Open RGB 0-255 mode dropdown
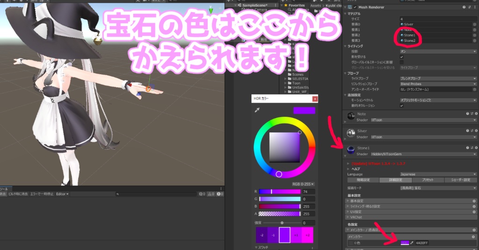The image size is (479, 250). 303,184
